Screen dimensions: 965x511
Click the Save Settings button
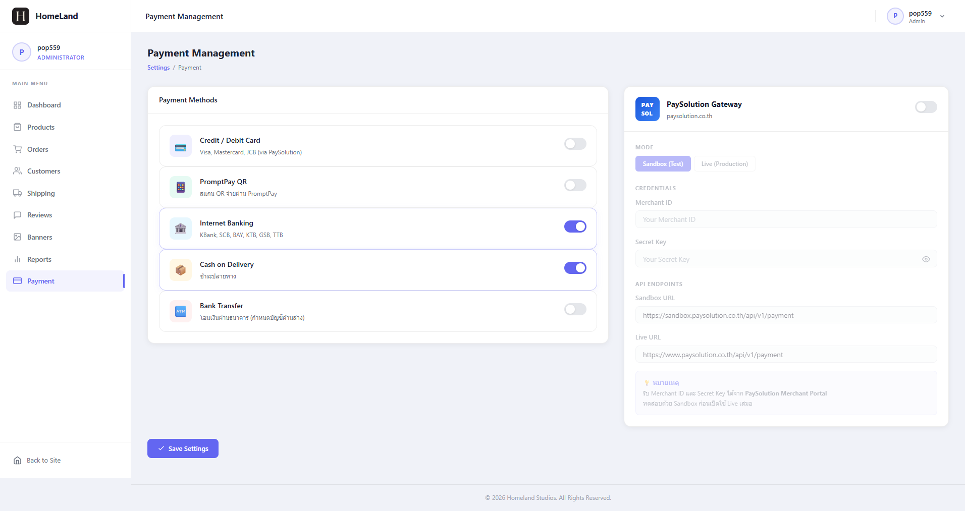(x=183, y=448)
